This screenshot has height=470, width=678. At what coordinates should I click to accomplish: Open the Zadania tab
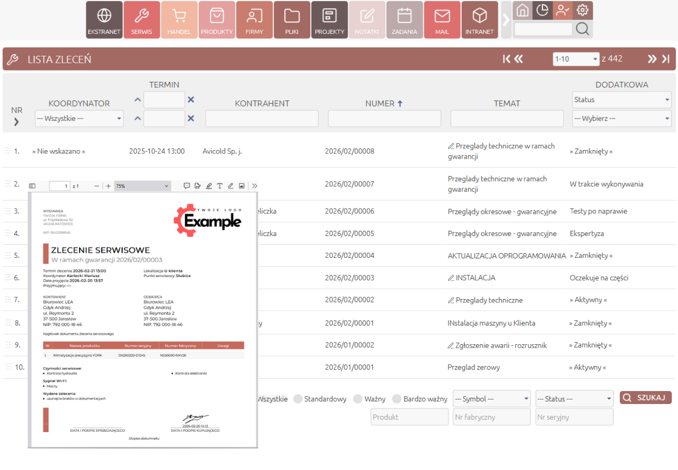(x=404, y=20)
